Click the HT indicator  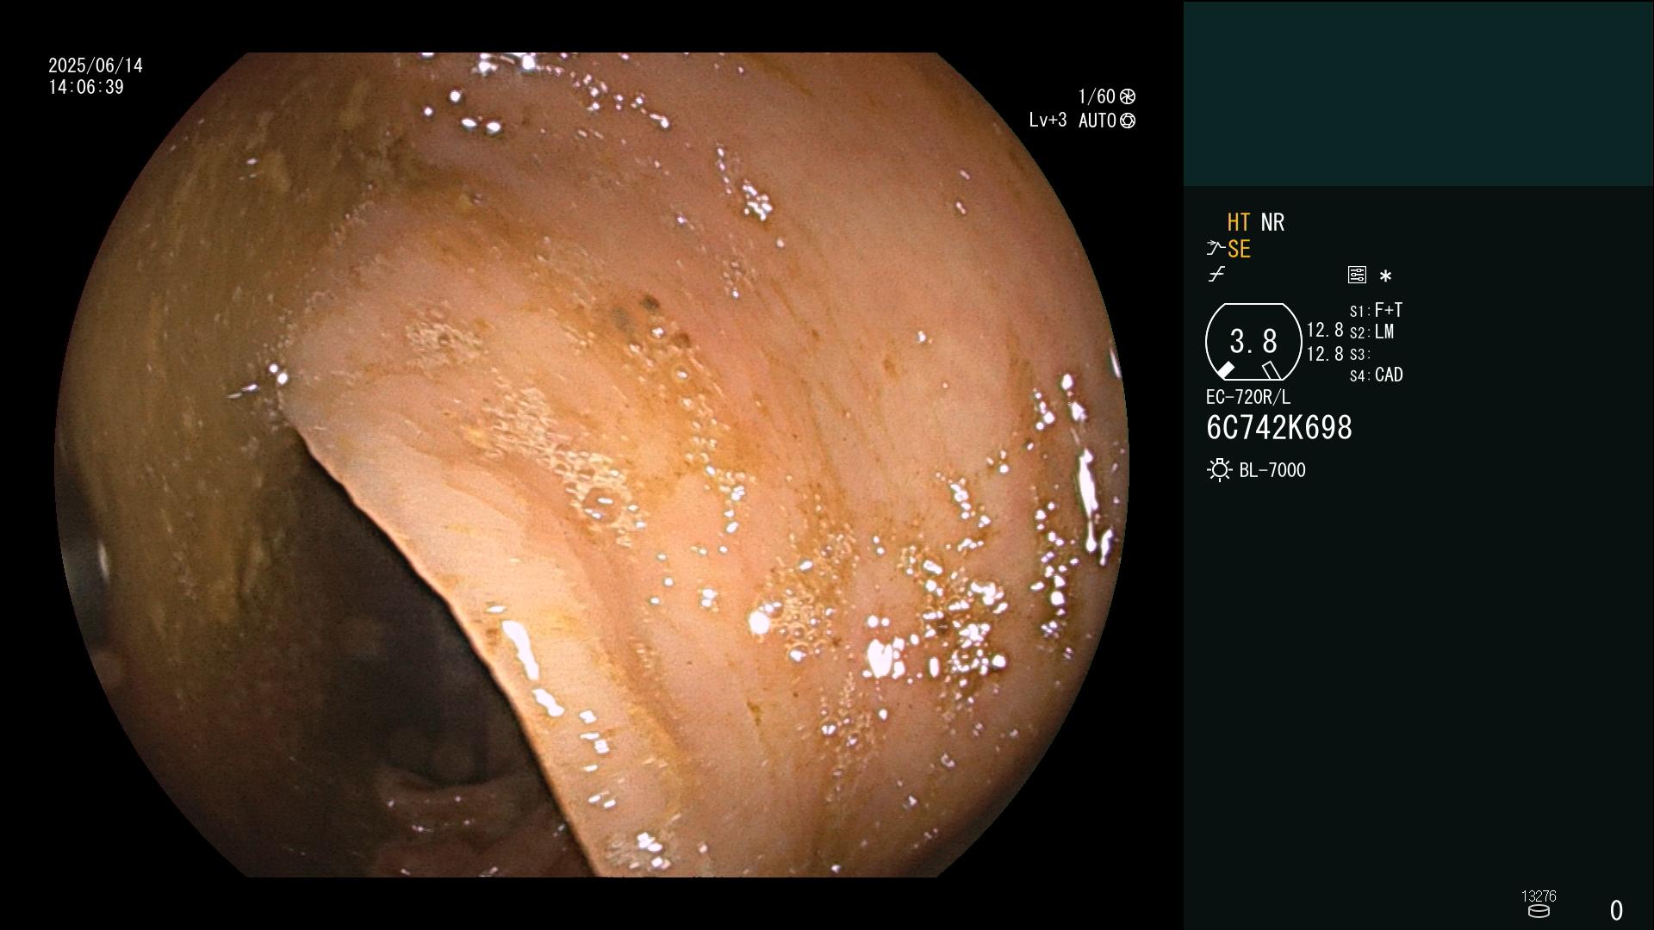[x=1239, y=222]
